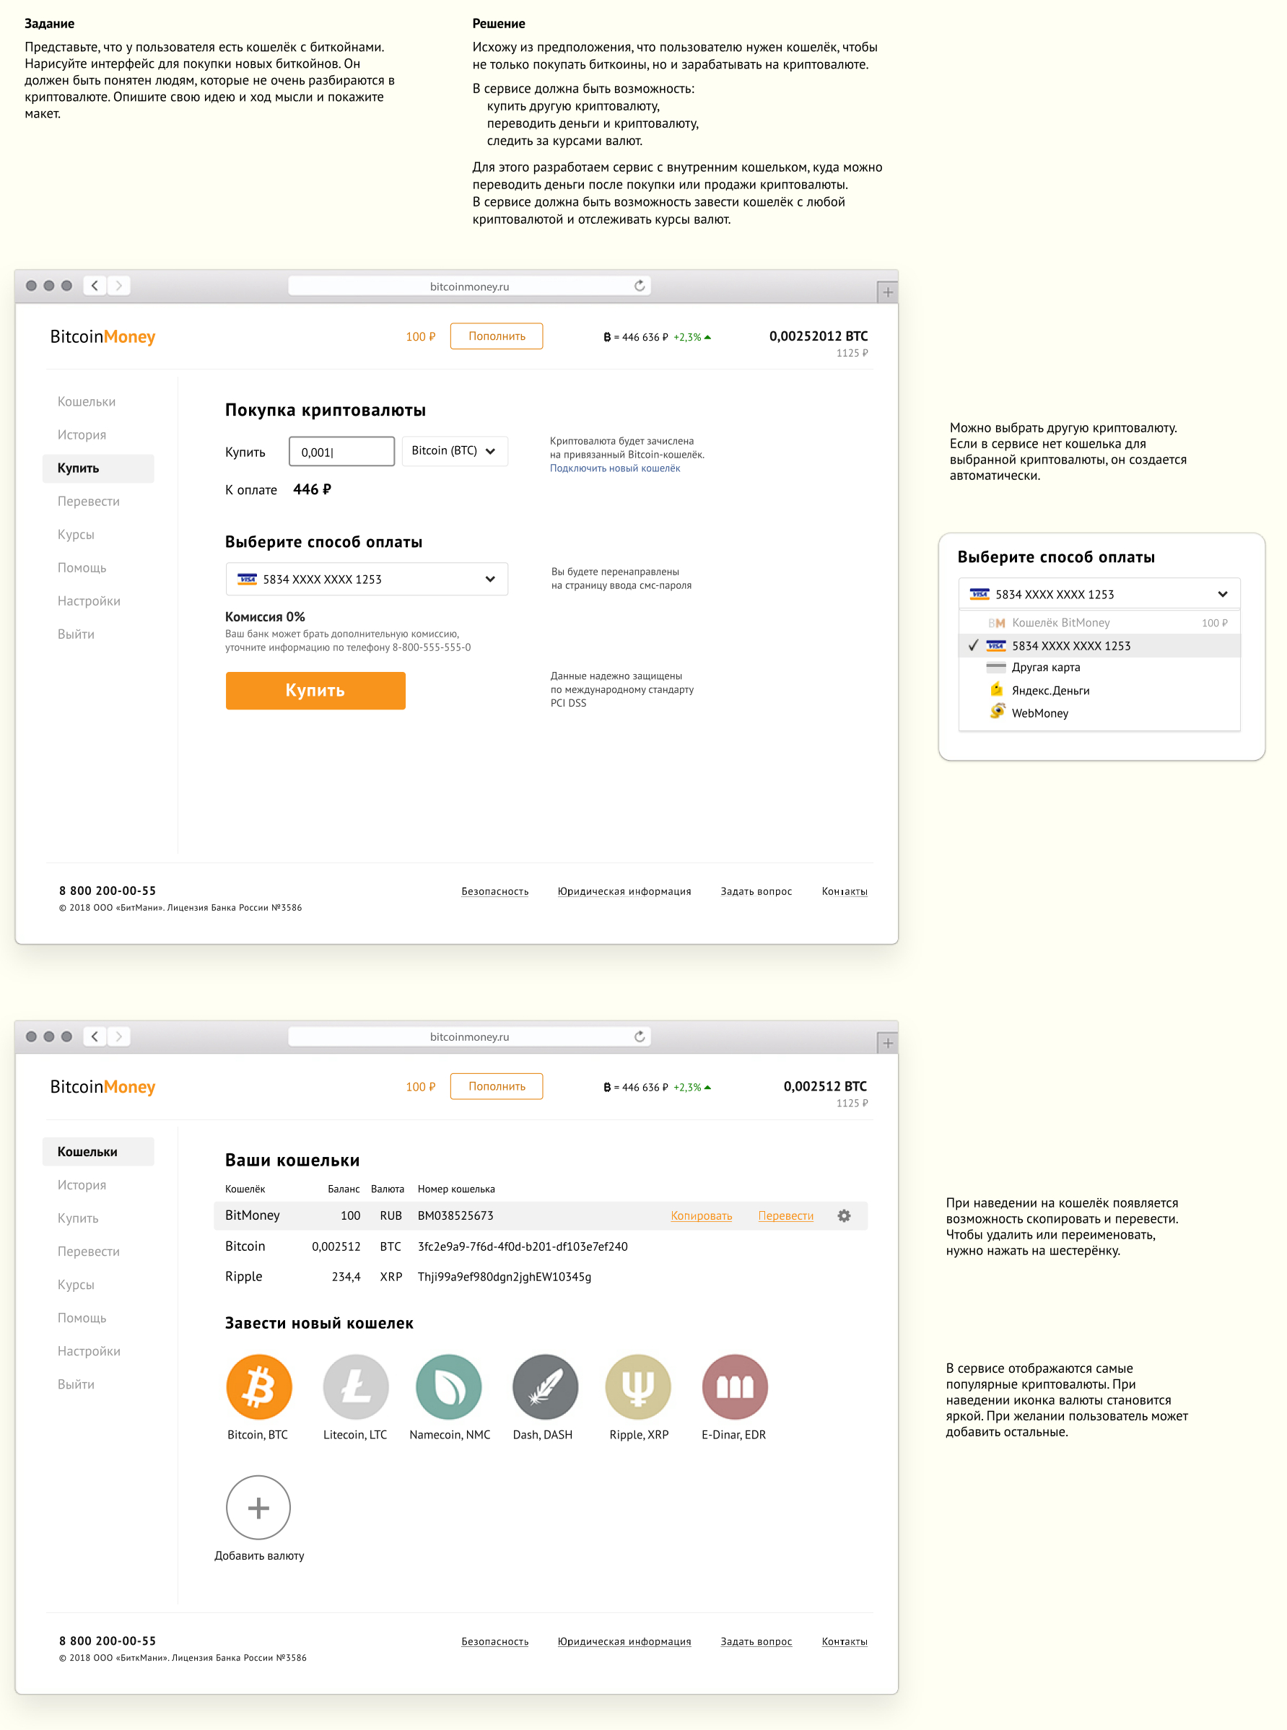The width and height of the screenshot is (1287, 1730).
Task: Pick the Ripple, XRP coin icon
Action: [x=638, y=1386]
